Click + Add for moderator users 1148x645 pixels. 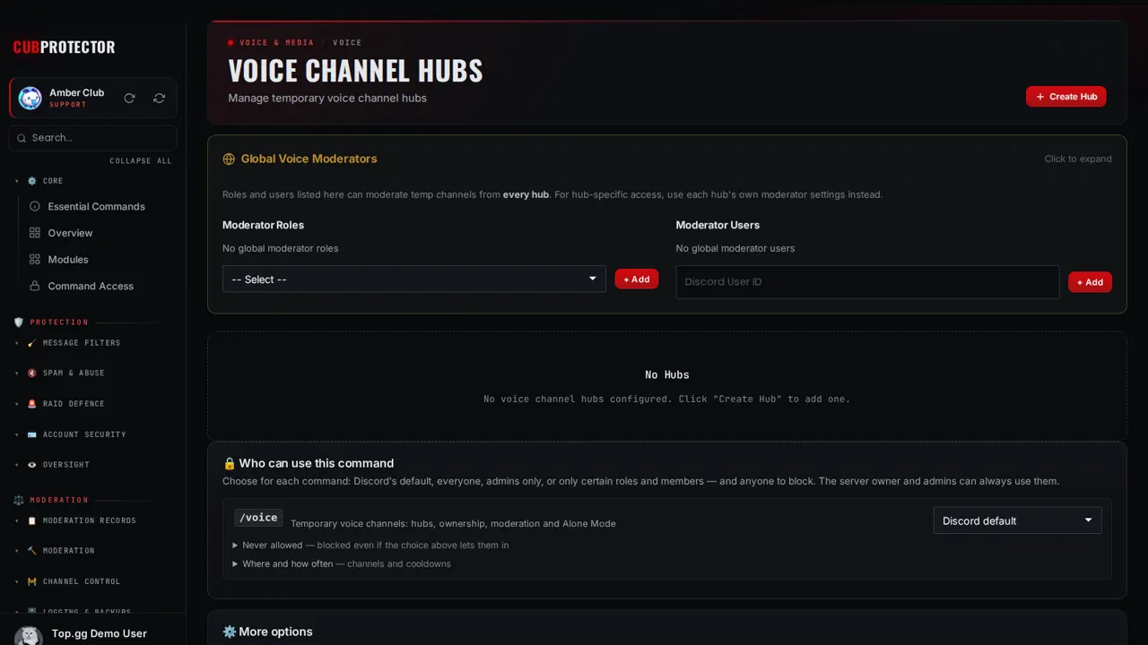click(x=1090, y=282)
